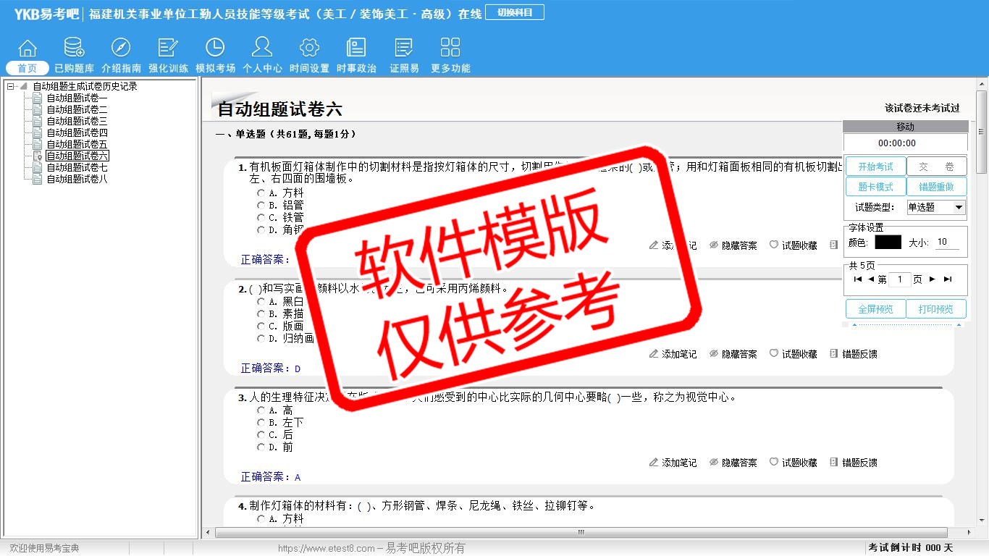This screenshot has width=989, height=556.
Task: Open the 更多功能 grid icon
Action: (450, 49)
